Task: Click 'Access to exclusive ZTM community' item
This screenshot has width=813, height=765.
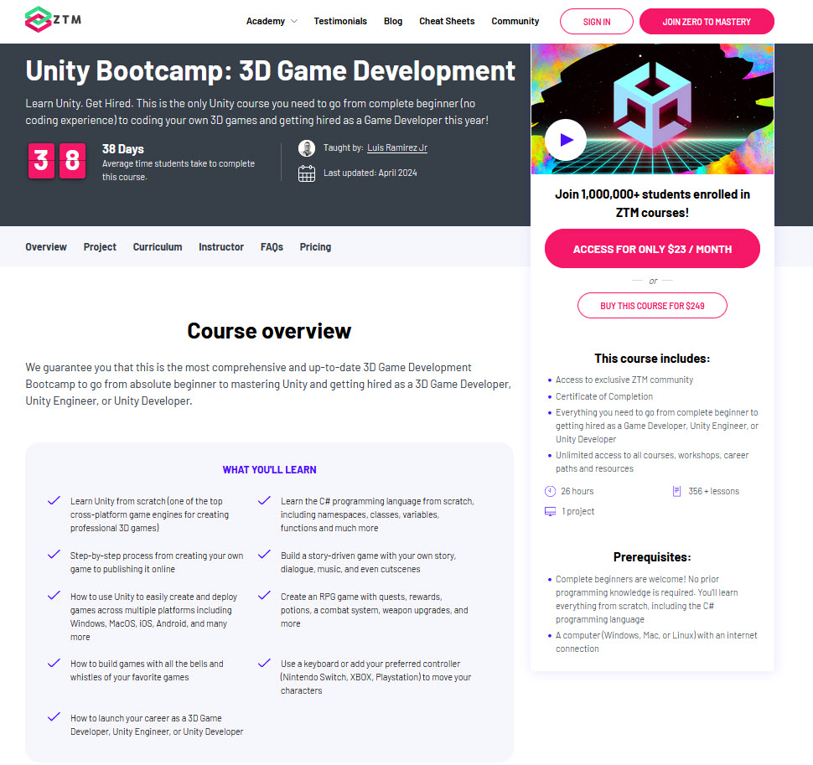Action: click(x=624, y=380)
